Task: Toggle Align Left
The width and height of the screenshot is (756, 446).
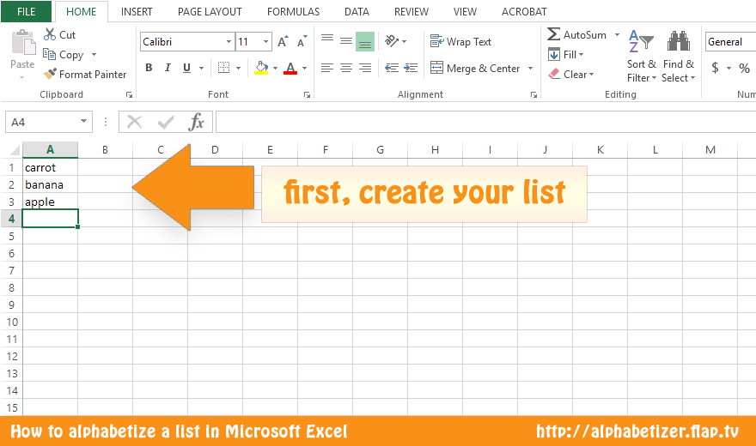Action: coord(327,68)
